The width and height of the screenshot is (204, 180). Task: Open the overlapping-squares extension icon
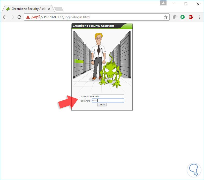coord(174,17)
